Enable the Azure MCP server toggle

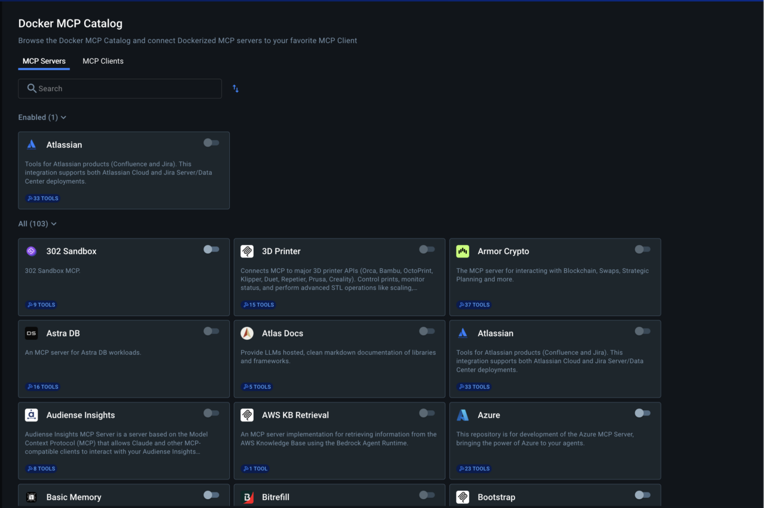coord(643,413)
